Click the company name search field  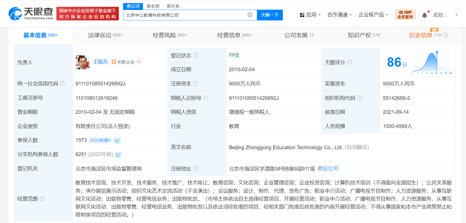point(185,15)
